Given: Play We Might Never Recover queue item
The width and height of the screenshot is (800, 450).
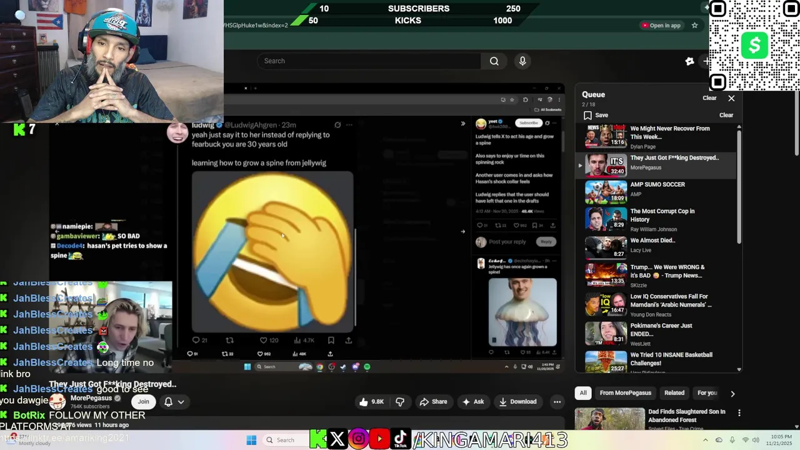Looking at the screenshot, I should point(656,137).
